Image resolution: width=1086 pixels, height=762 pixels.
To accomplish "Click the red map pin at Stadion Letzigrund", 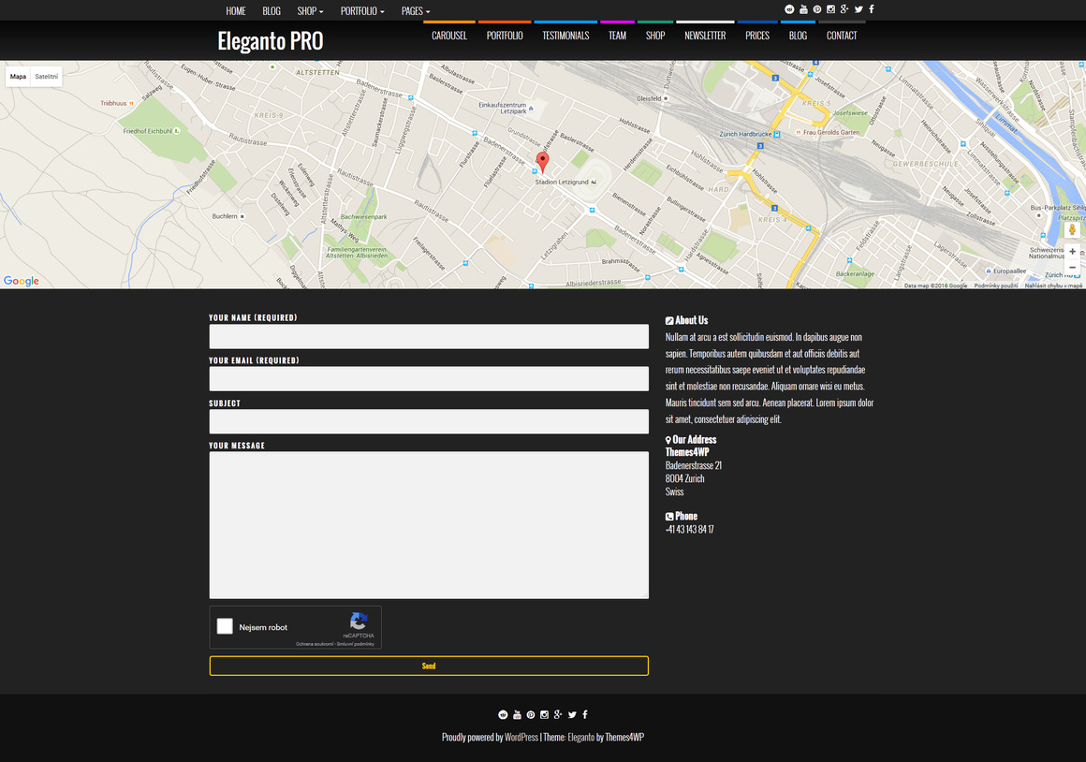I will (x=542, y=162).
